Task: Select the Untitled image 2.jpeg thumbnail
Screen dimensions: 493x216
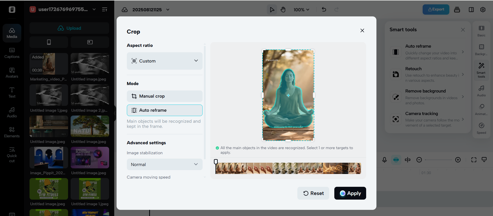Action: tap(90, 95)
